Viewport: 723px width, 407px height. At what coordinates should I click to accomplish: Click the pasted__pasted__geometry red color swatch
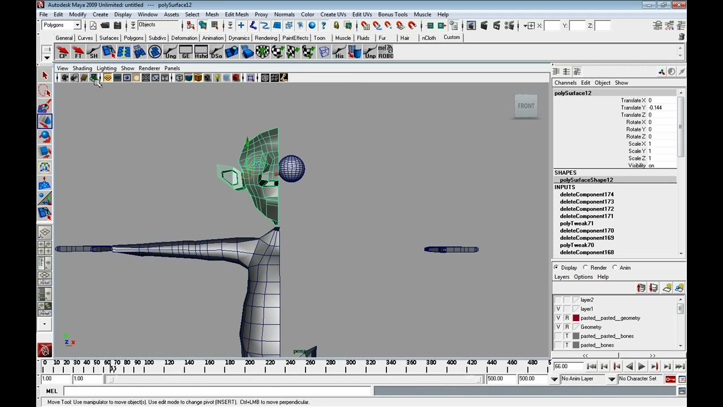(576, 318)
